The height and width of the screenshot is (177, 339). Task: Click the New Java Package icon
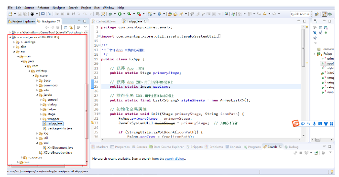pyautogui.click(x=150, y=14)
